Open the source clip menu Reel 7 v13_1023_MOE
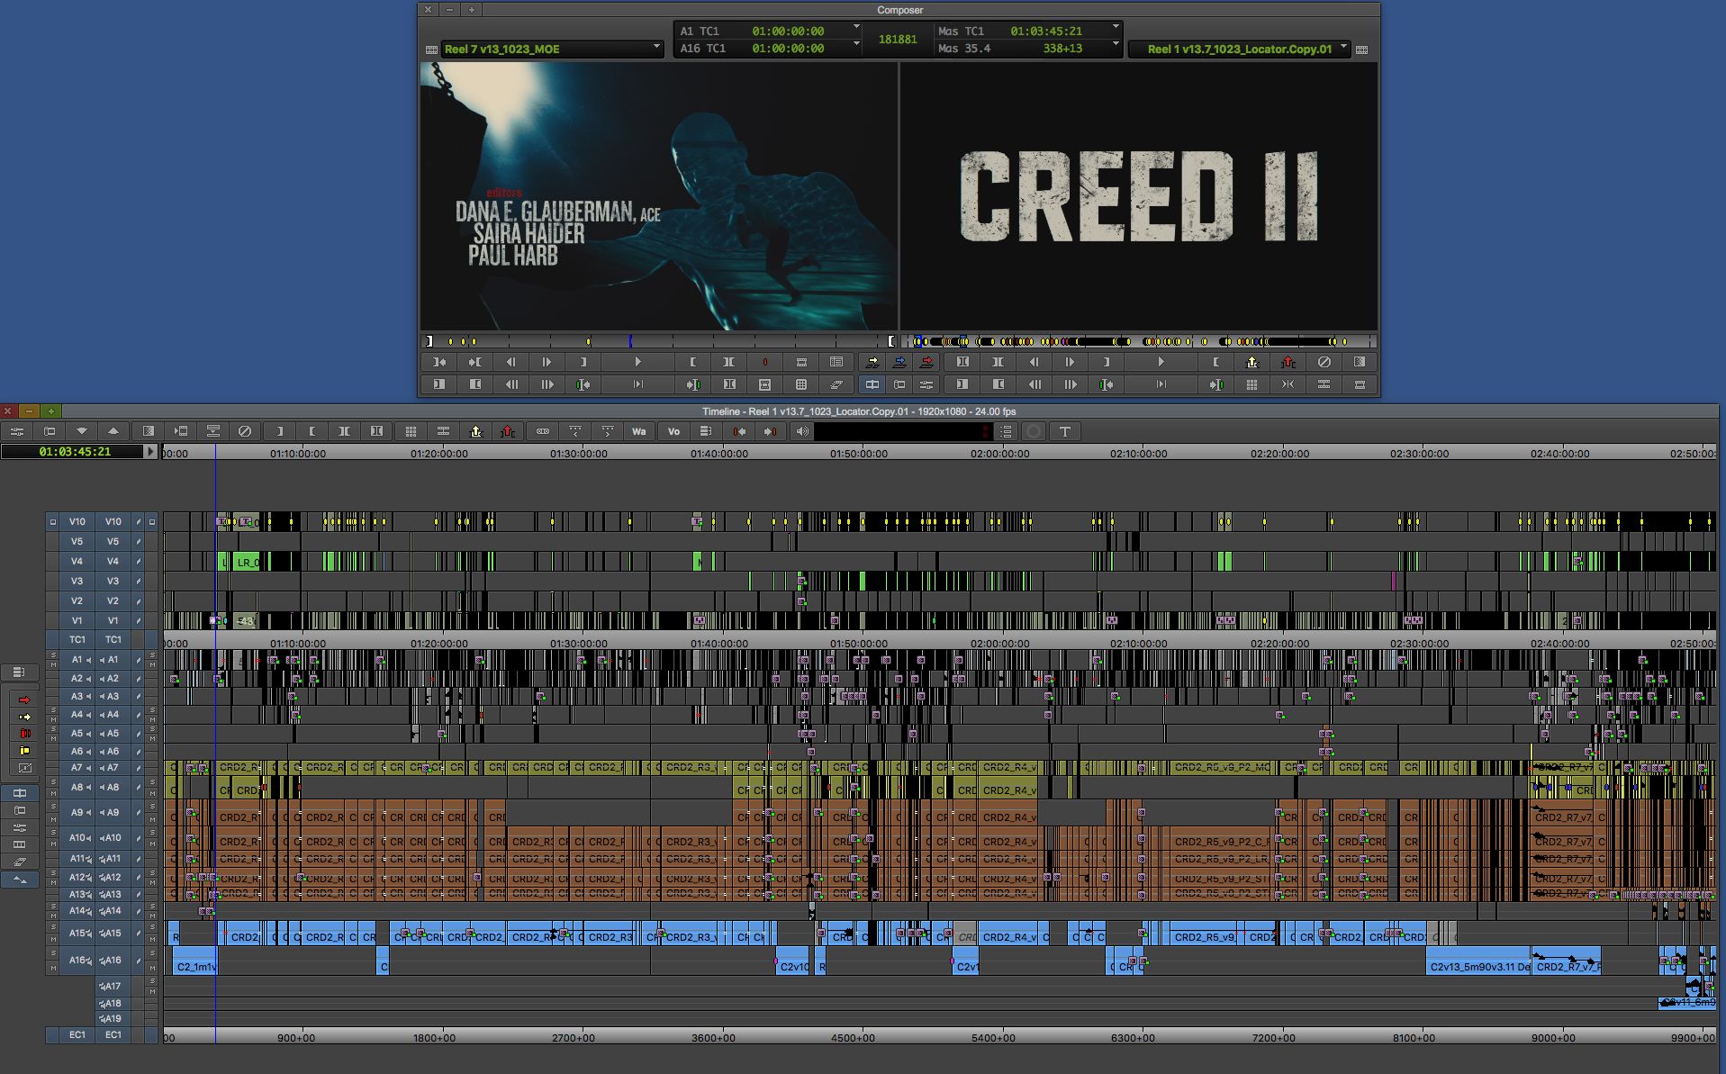This screenshot has height=1074, width=1726. pyautogui.click(x=551, y=49)
